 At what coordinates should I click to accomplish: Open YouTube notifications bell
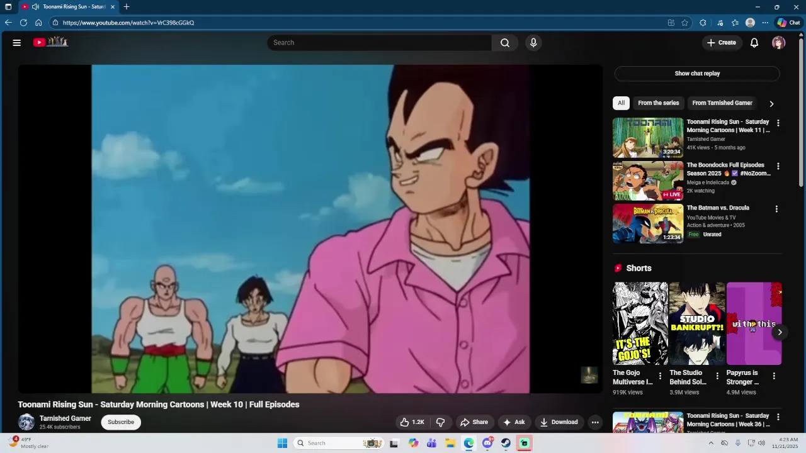754,43
